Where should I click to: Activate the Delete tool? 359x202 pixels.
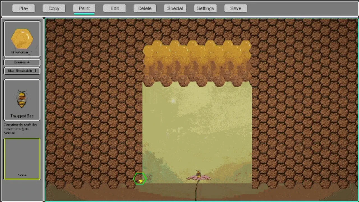(145, 8)
